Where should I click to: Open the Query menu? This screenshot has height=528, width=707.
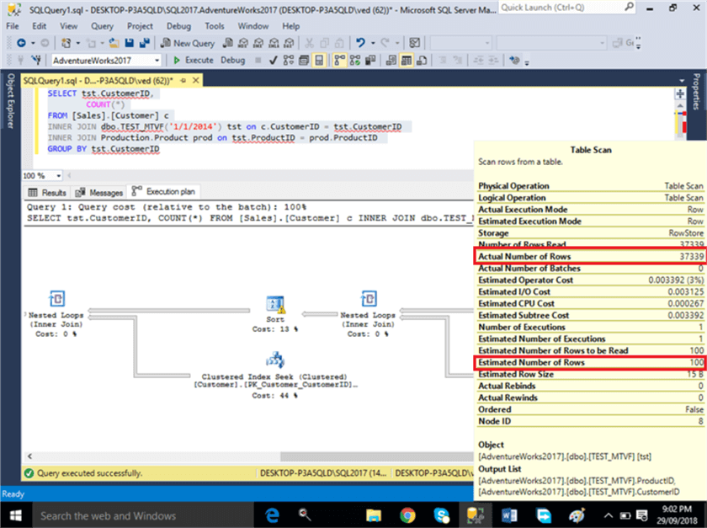click(101, 26)
